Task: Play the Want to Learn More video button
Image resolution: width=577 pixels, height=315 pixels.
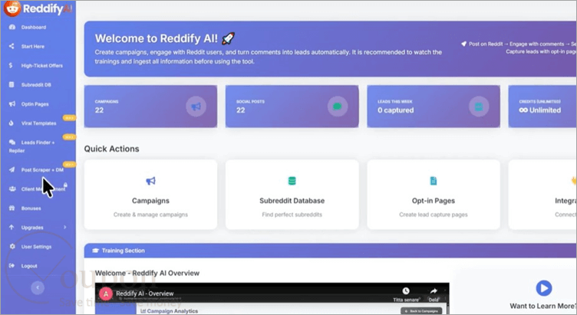Action: (x=543, y=288)
